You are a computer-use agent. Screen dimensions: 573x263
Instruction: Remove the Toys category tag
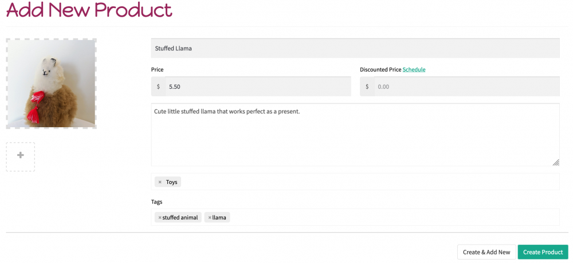coord(160,182)
